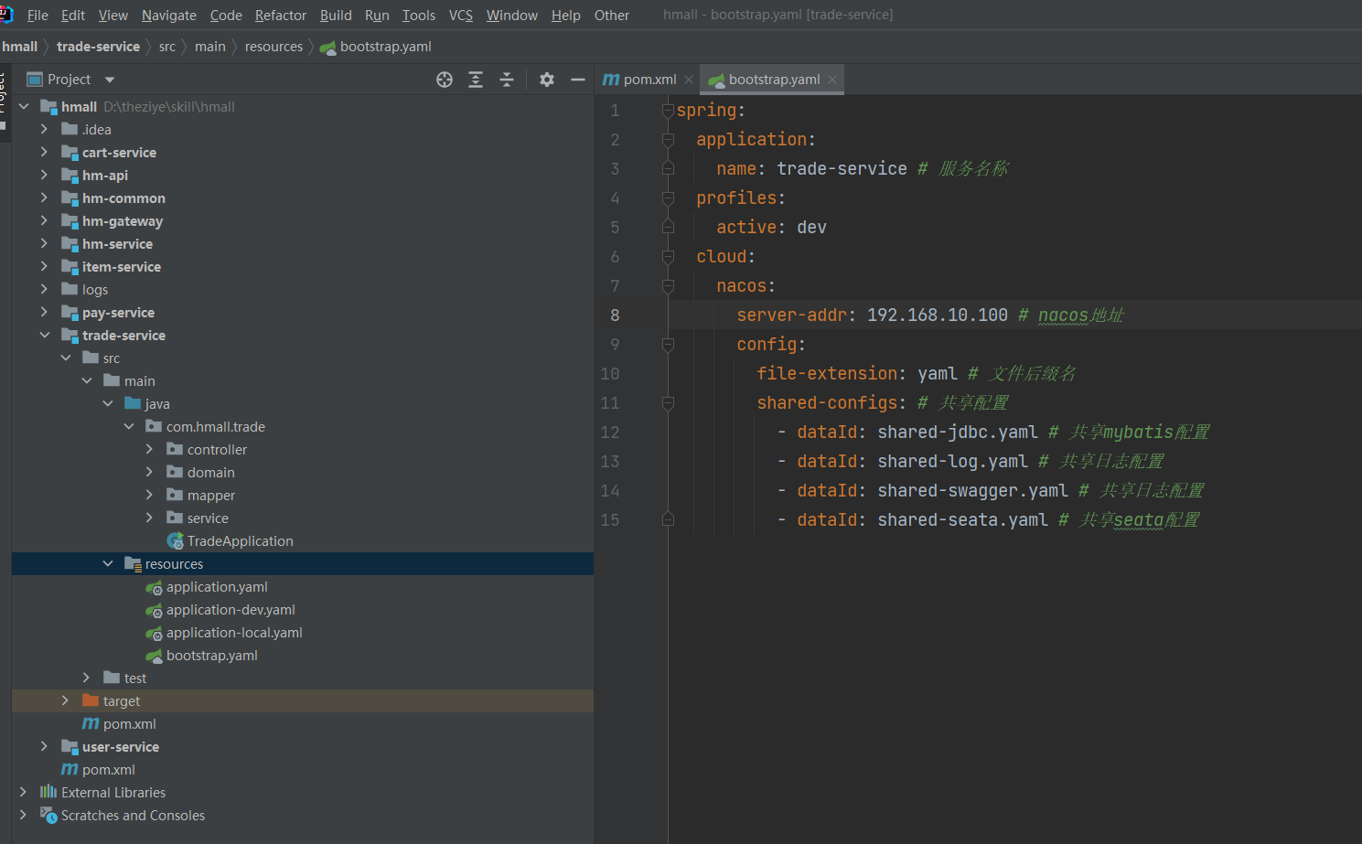Screen dimensions: 1362x844
Task: Collapse the trade-service module
Action: [44, 335]
